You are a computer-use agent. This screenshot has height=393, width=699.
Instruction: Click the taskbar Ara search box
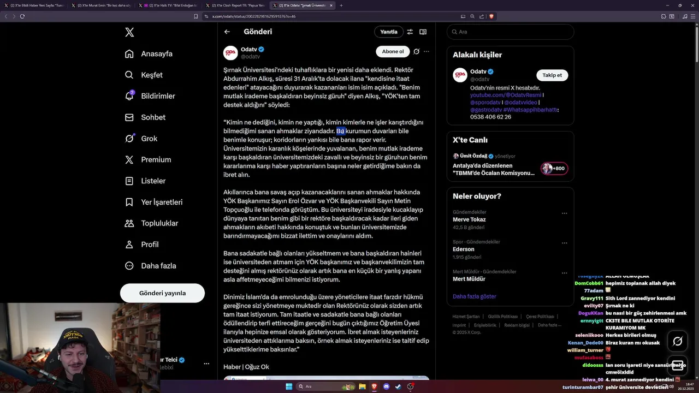point(325,386)
